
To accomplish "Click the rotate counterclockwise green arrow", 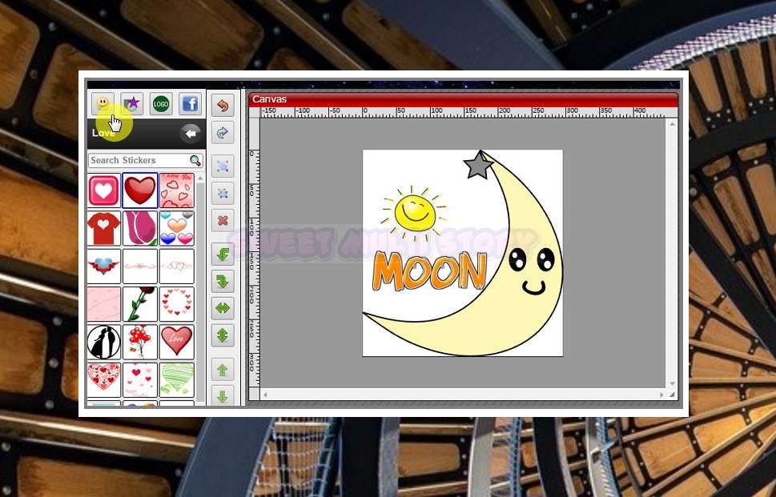I will [x=223, y=255].
